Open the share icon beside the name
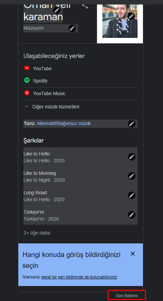 [x=85, y=6]
